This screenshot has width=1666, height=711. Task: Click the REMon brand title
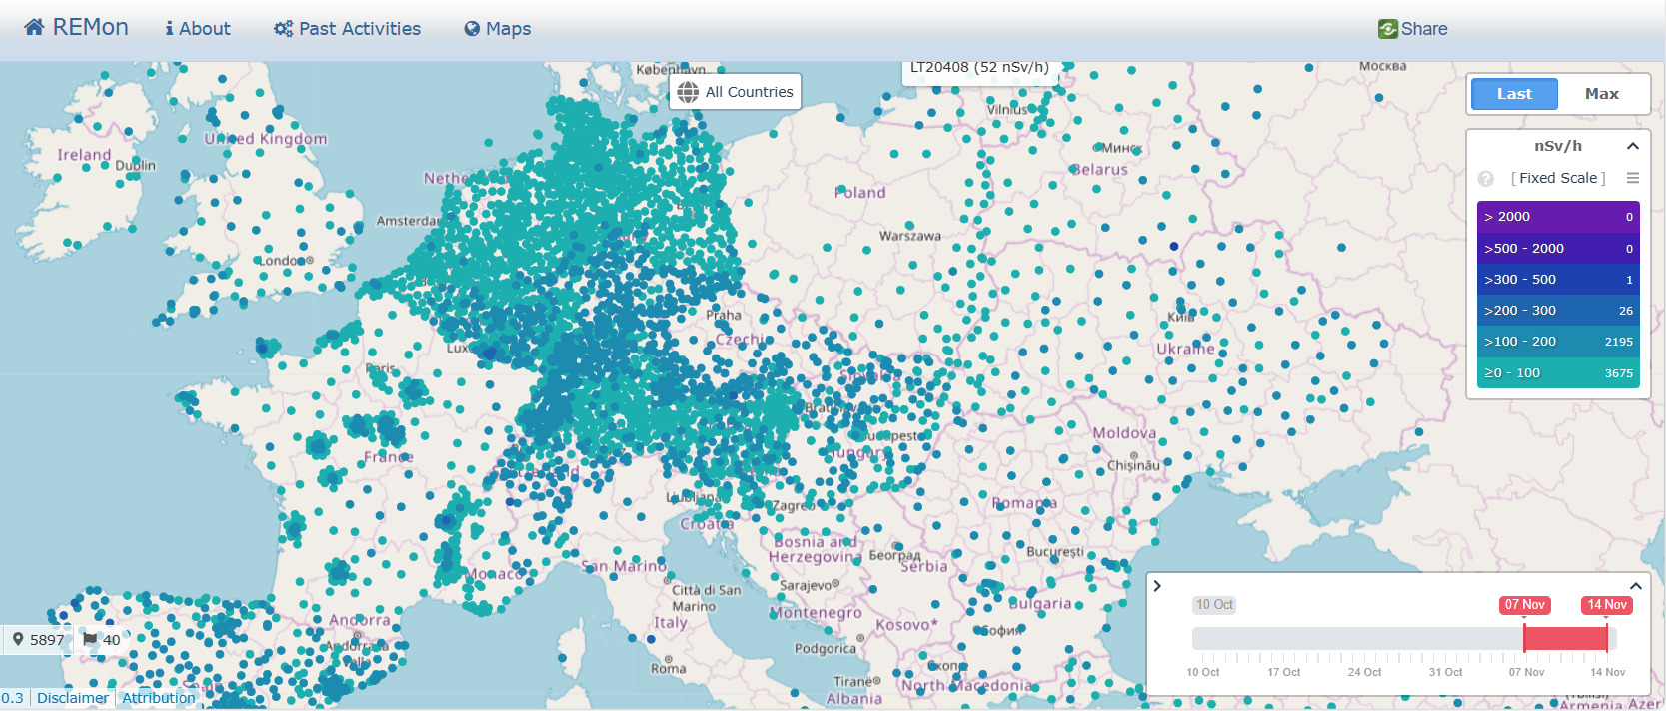(x=90, y=27)
